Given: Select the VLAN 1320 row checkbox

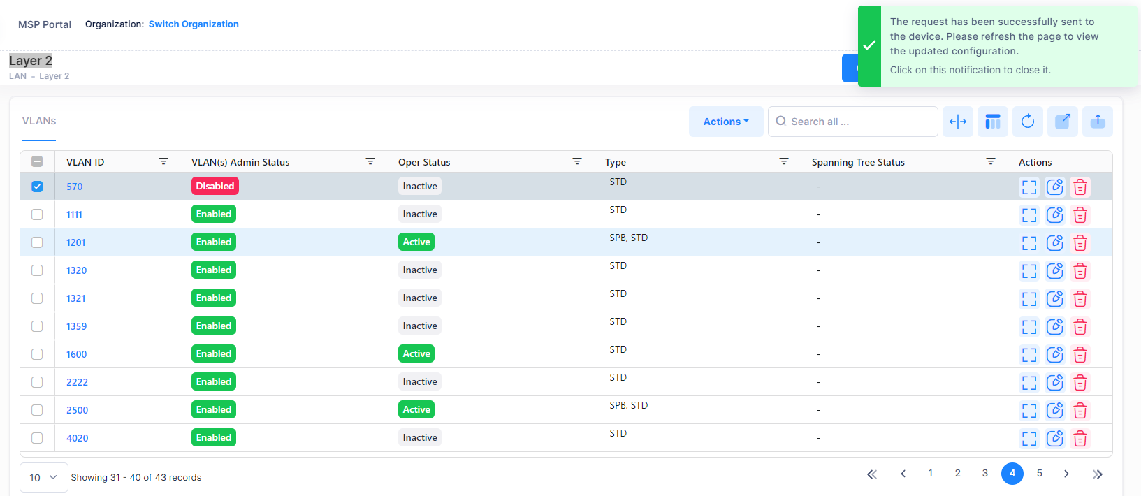Looking at the screenshot, I should pos(37,270).
